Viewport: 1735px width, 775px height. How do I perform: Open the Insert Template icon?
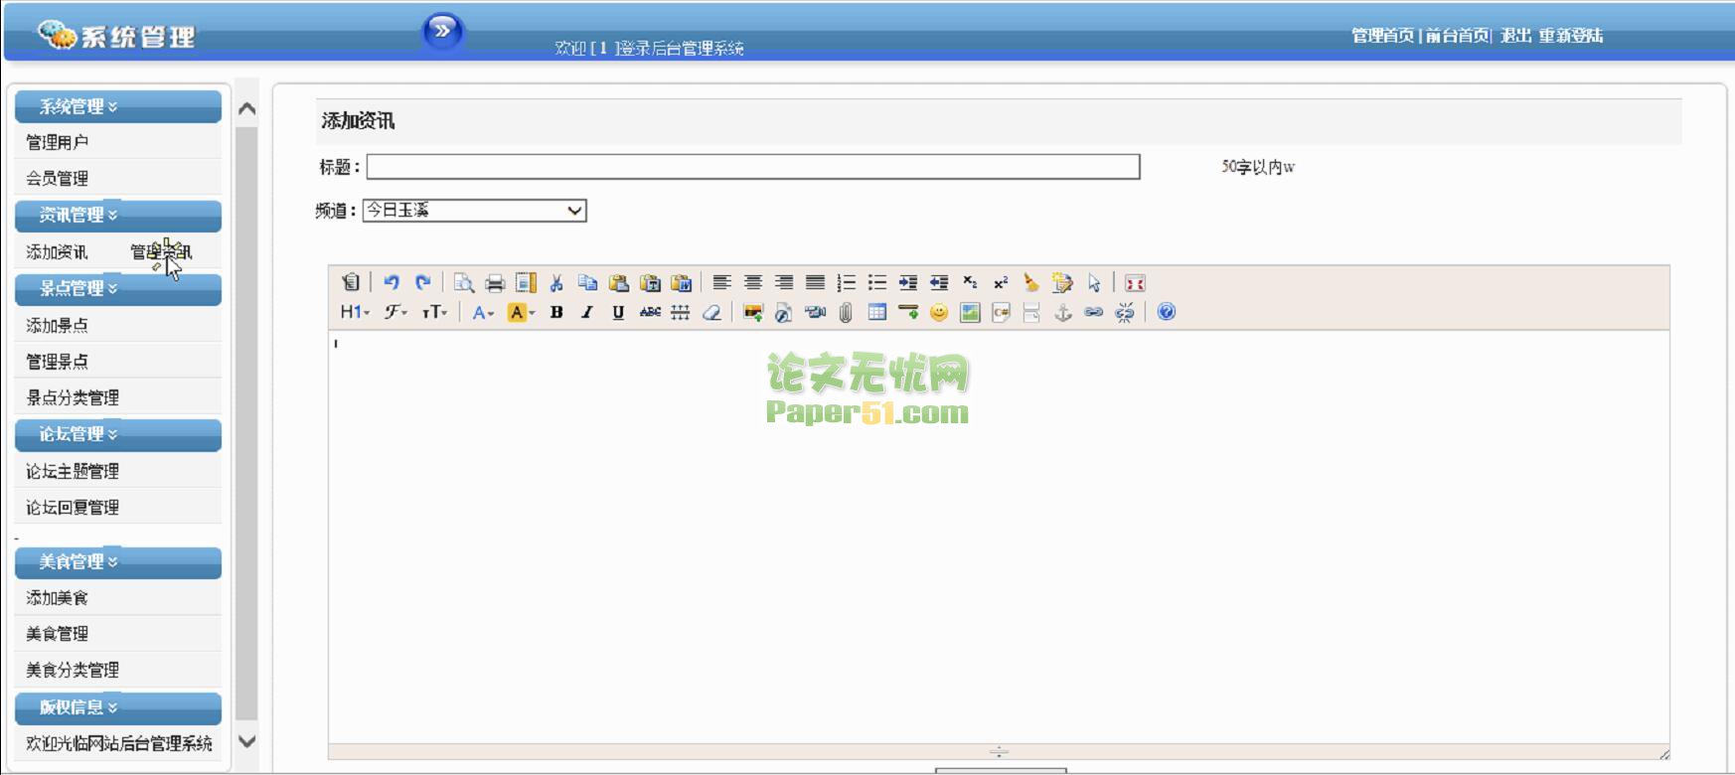click(x=526, y=282)
